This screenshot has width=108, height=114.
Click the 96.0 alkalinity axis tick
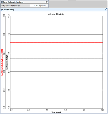(x=4, y=34)
